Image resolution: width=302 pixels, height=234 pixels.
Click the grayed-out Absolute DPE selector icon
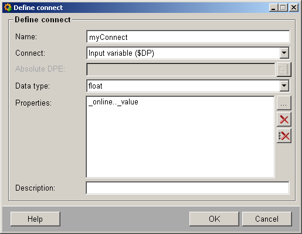284,69
